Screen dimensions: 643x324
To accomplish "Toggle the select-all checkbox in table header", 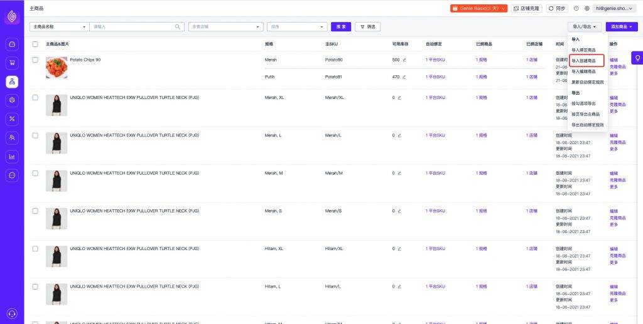I will pyautogui.click(x=35, y=44).
